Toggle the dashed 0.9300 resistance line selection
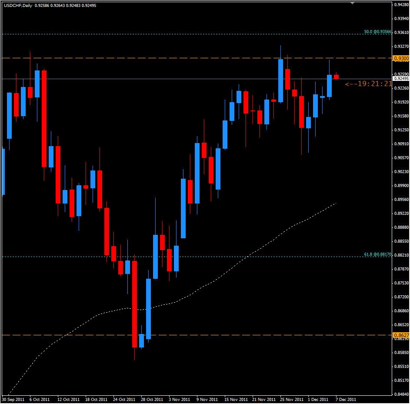Screen dimensions: 410x404 click(196, 57)
